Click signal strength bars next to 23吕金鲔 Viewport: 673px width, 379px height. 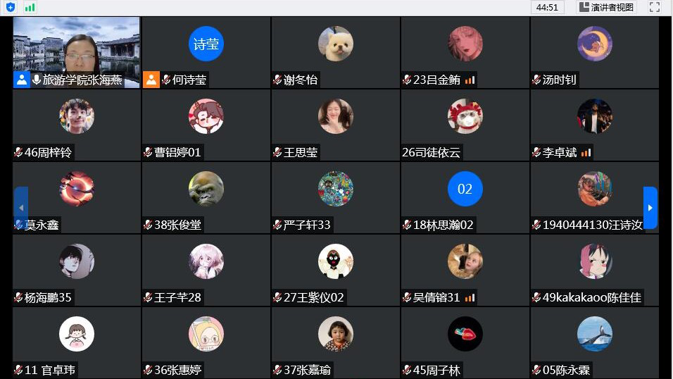click(x=470, y=80)
